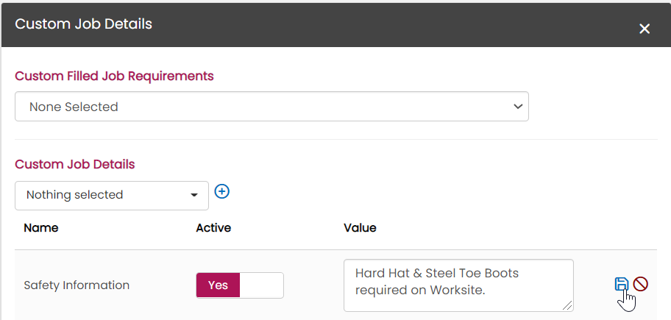The image size is (671, 320).
Task: Add custom job detail with plus circle icon
Action: 221,191
